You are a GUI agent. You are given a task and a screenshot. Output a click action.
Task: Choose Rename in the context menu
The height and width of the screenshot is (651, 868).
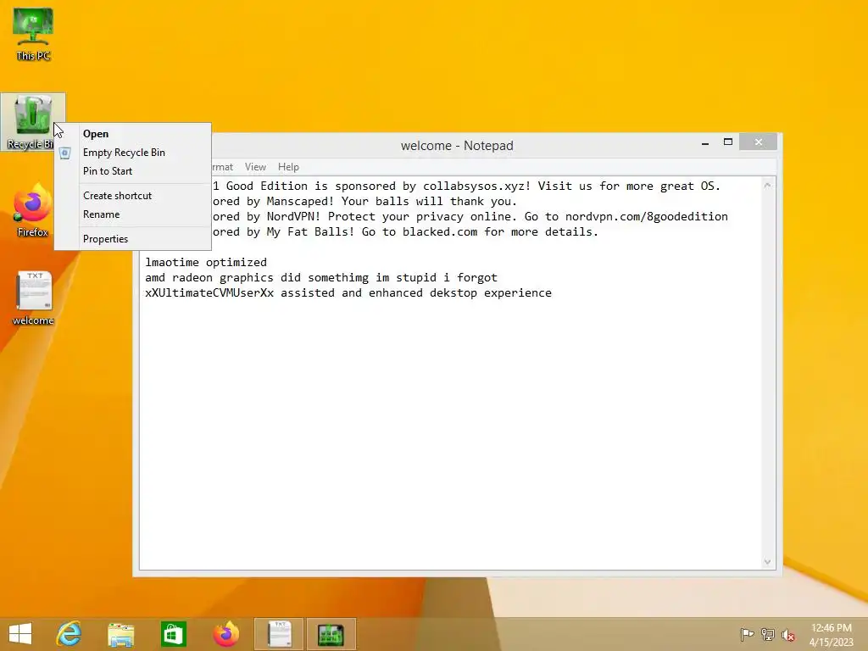point(132,214)
